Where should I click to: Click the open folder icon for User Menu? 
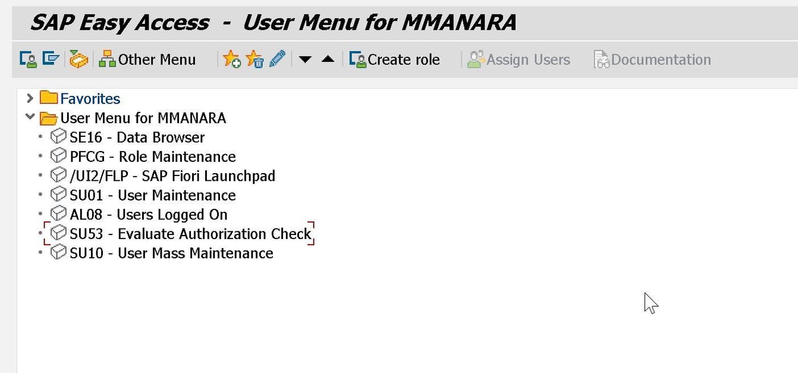click(49, 118)
